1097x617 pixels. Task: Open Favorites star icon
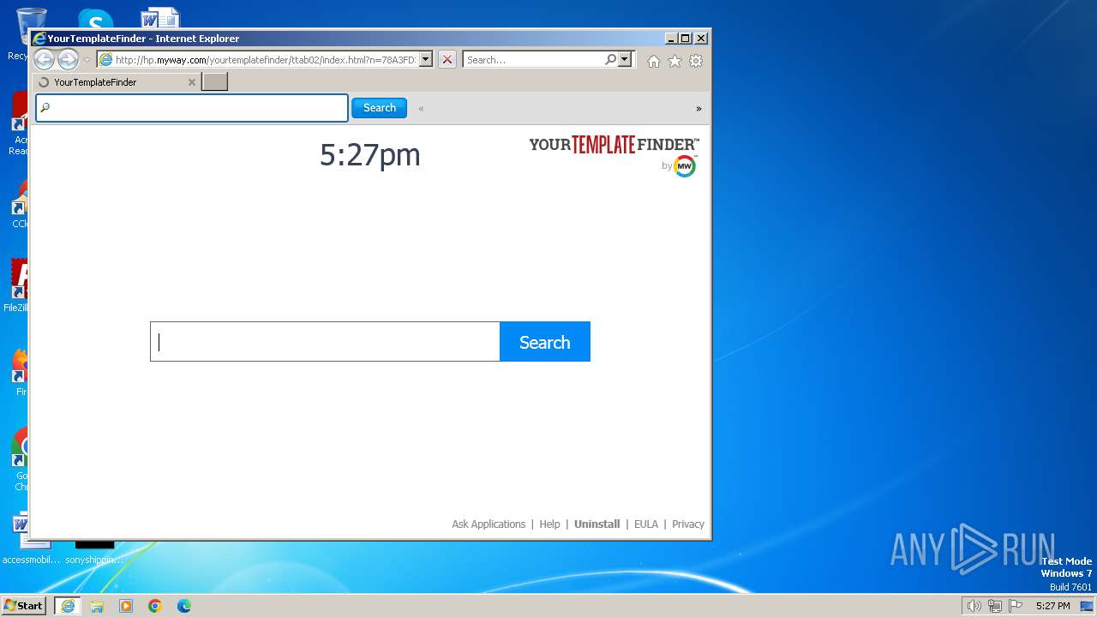[674, 61]
